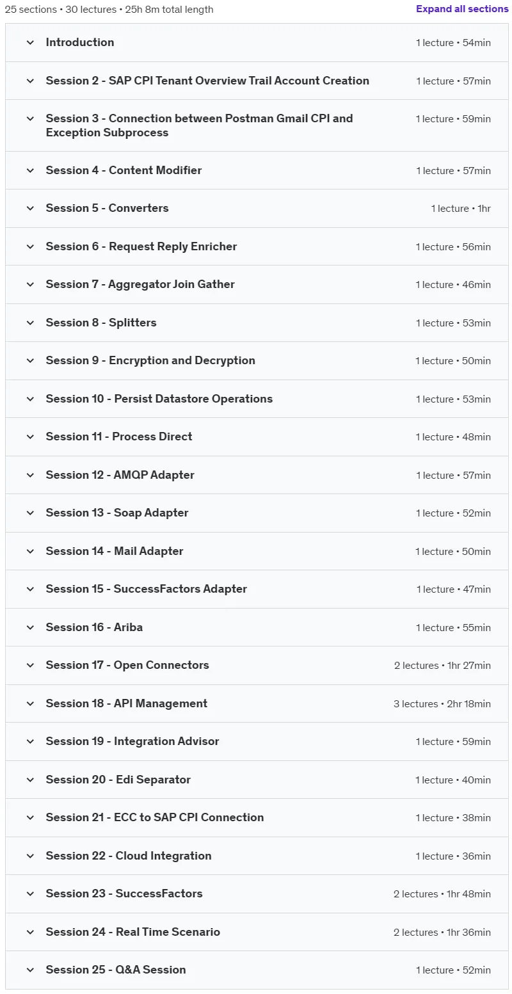Expand the Introduction section chevron
Screen dimensions: 512x994
pos(30,43)
